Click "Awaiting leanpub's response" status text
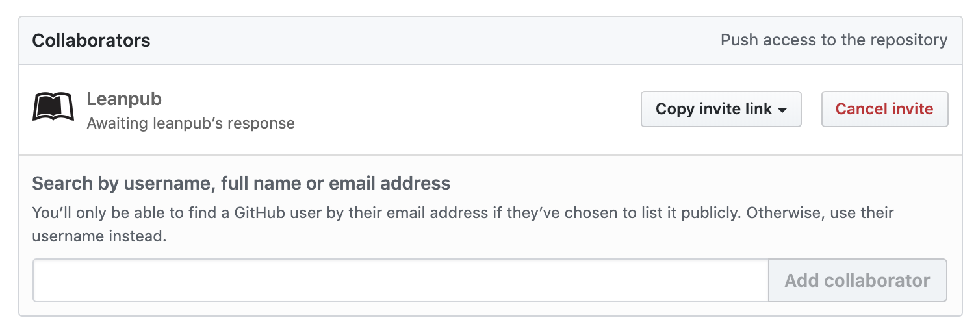 coord(190,123)
